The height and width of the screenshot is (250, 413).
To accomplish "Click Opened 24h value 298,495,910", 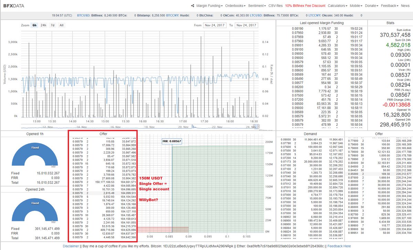I will [395, 125].
